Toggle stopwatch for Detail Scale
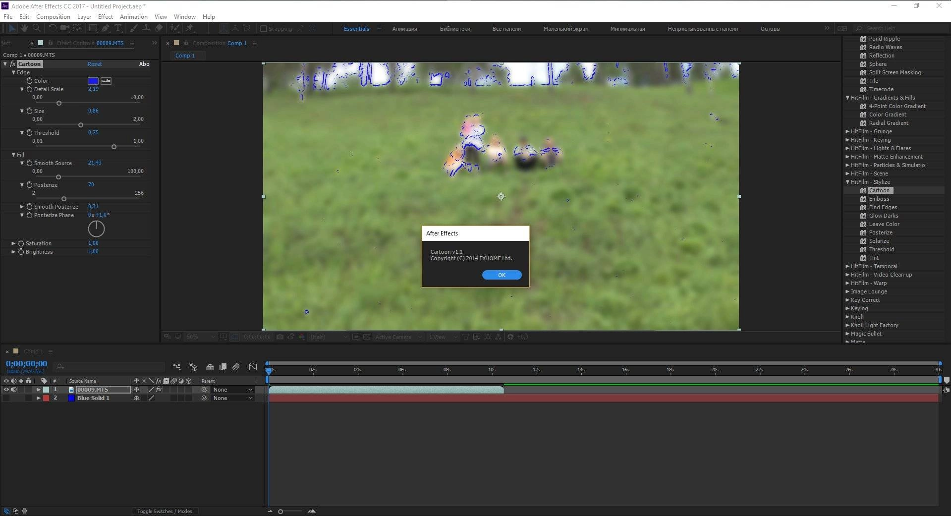951x516 pixels. point(29,89)
